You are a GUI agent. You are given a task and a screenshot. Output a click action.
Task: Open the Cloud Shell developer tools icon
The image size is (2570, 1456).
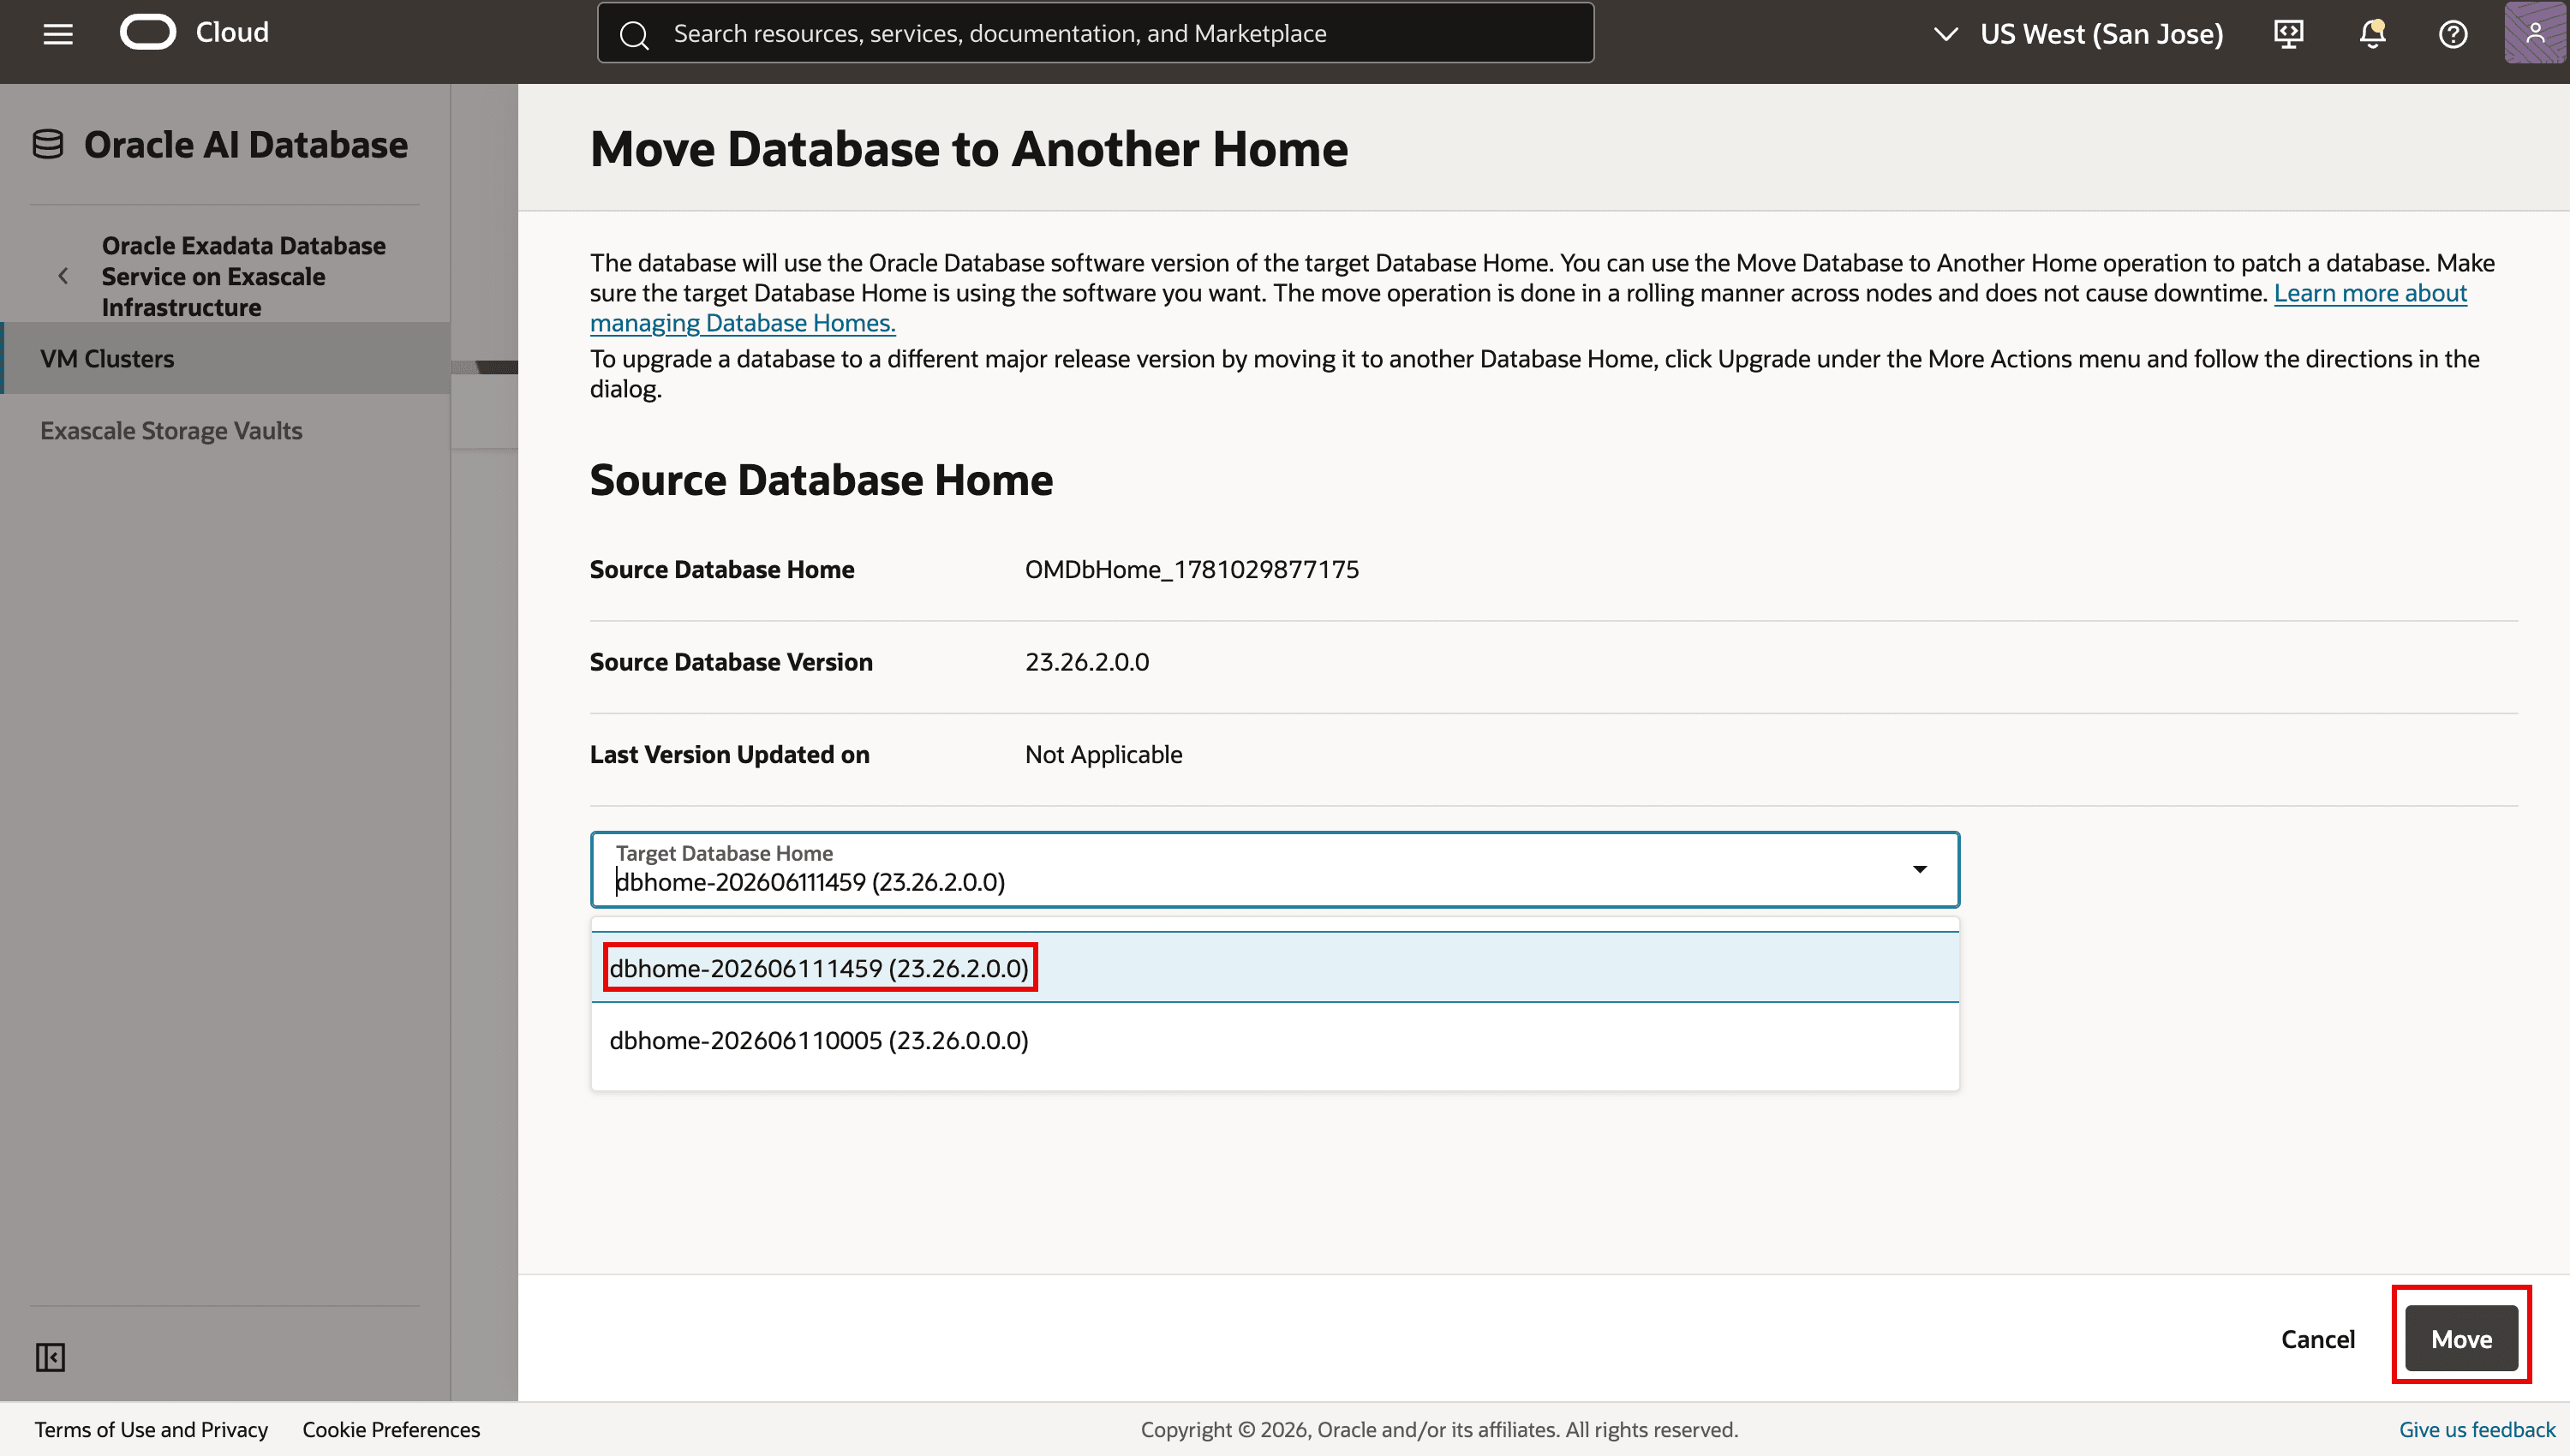click(x=2288, y=34)
